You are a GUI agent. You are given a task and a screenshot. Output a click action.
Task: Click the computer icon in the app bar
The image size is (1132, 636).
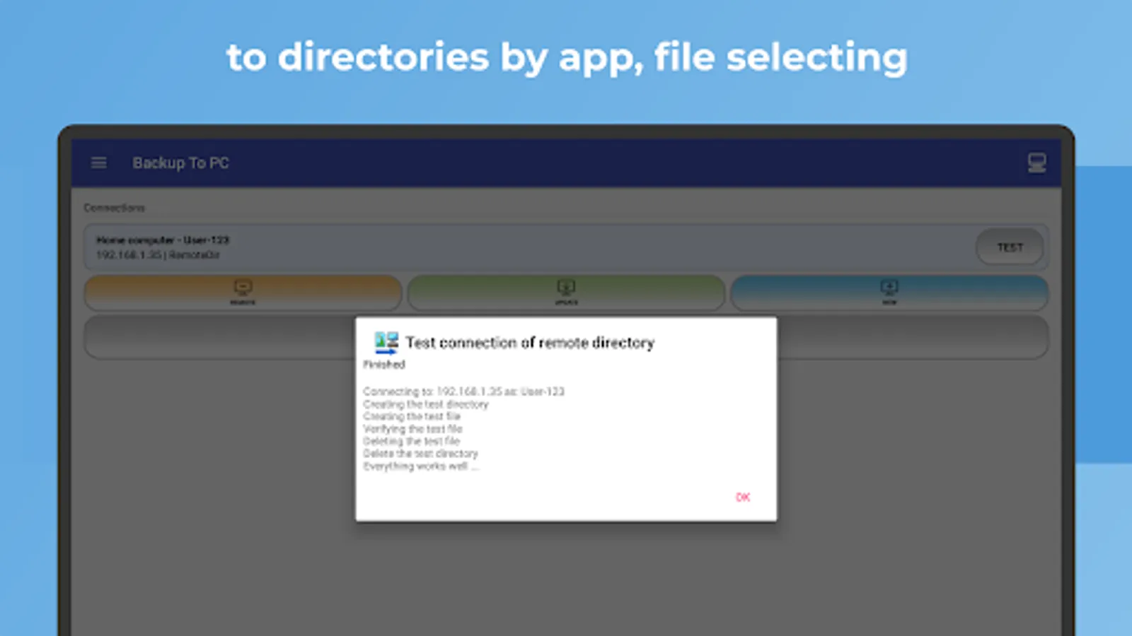1036,163
